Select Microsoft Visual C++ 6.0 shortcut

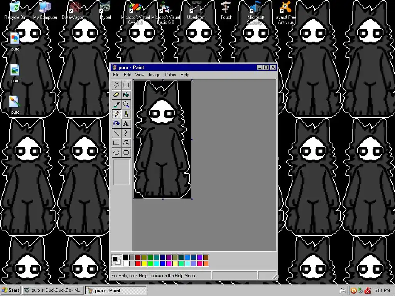point(135,13)
